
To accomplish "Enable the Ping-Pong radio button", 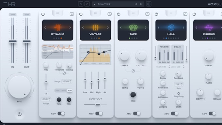I will pos(179,94).
